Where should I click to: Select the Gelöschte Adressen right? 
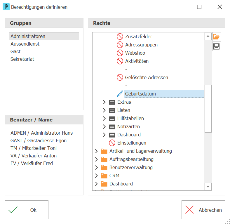[x=147, y=77]
